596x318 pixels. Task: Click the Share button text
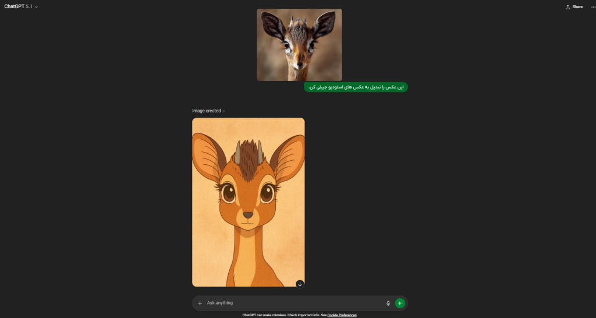pos(577,7)
